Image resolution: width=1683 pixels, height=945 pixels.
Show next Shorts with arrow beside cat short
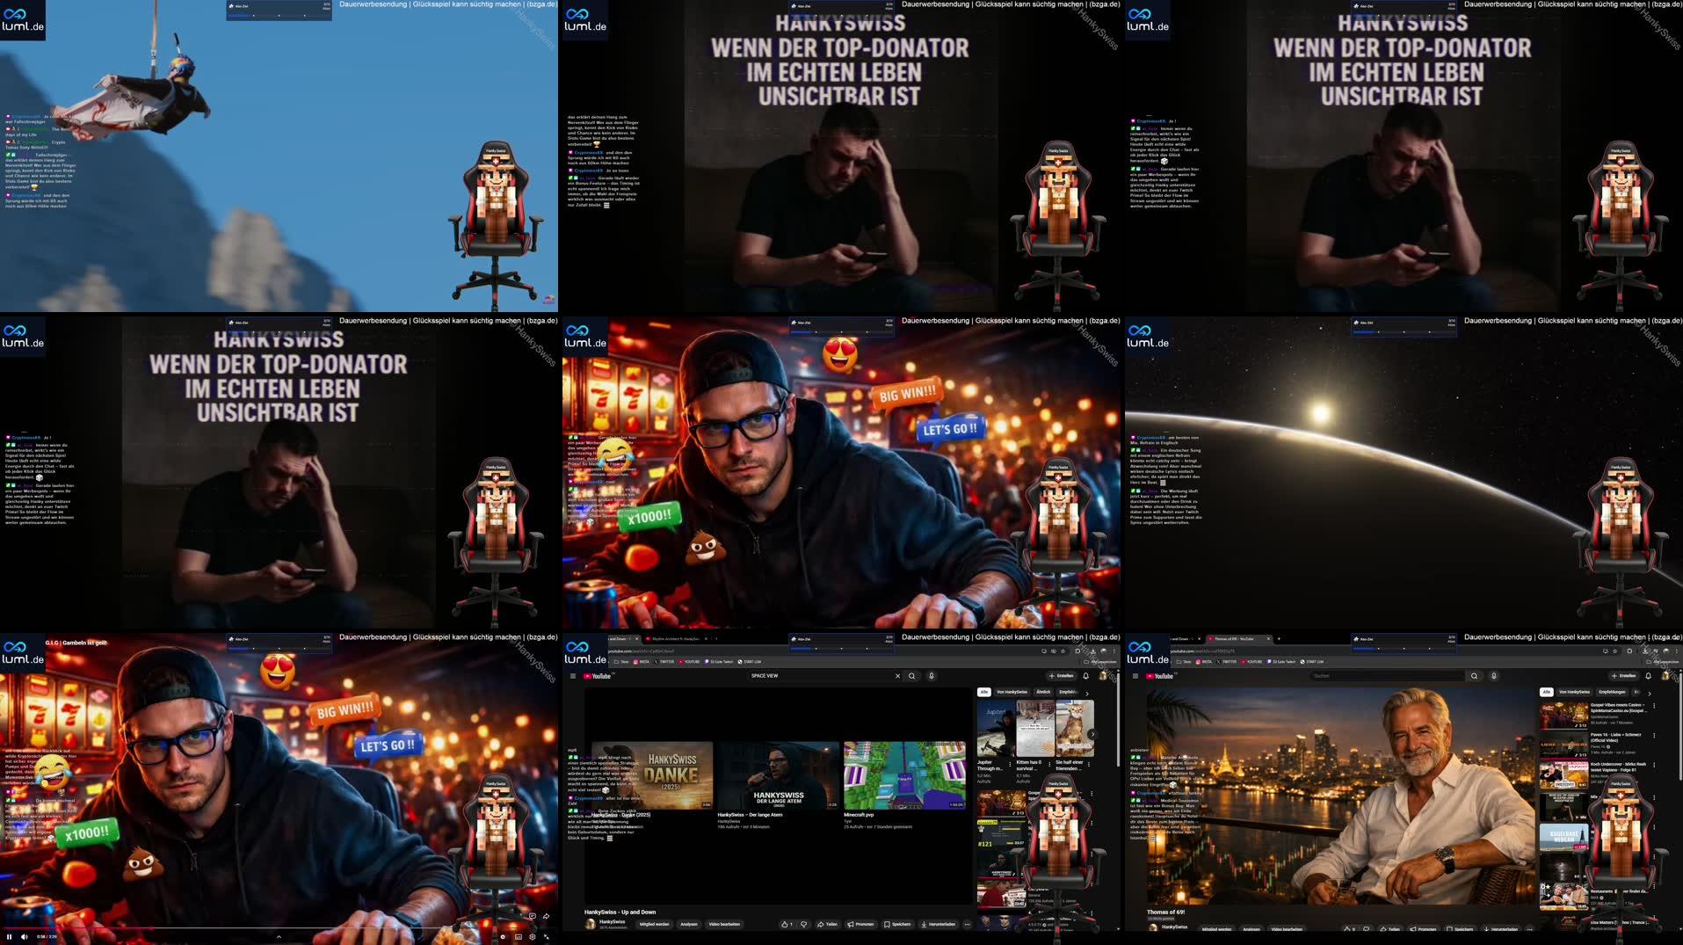1092,734
